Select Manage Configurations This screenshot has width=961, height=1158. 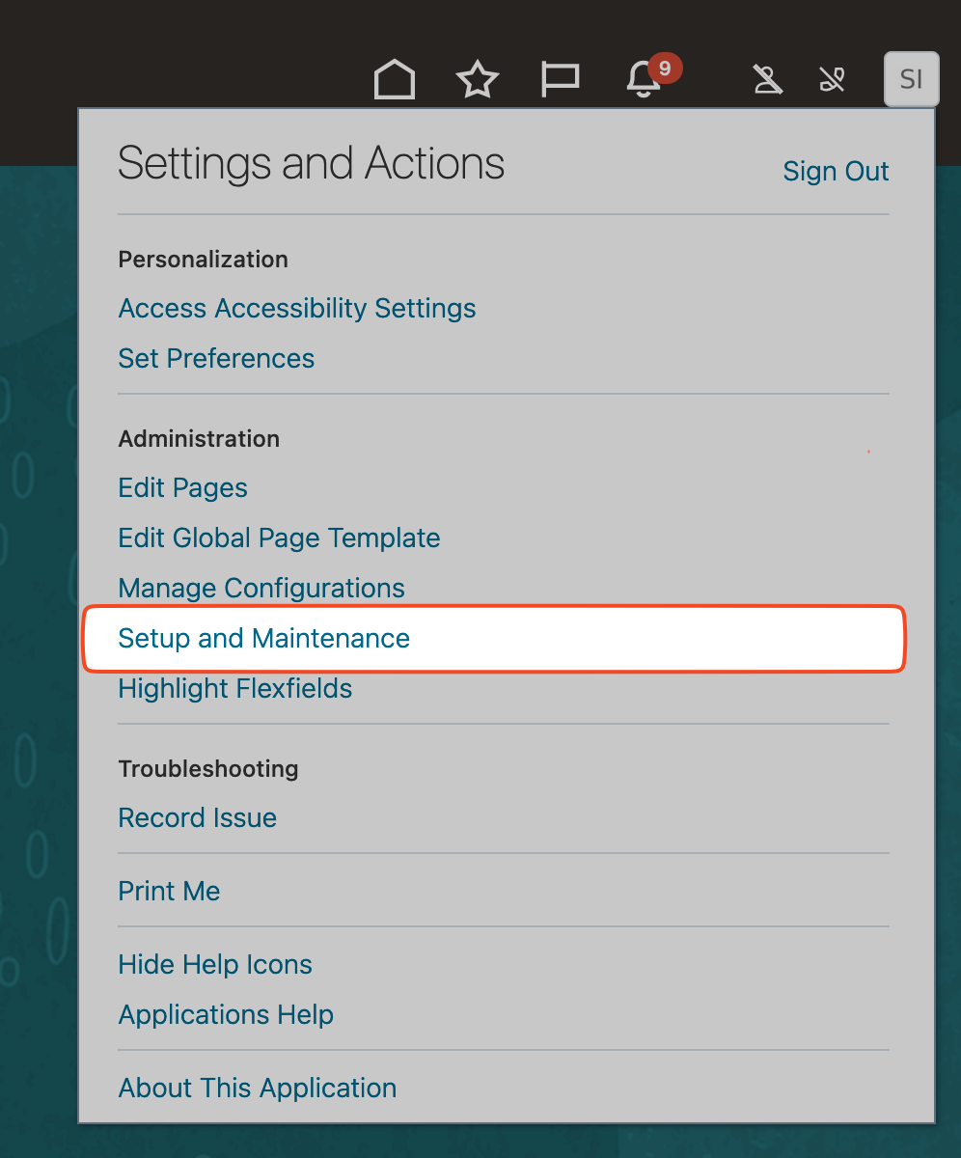click(261, 589)
